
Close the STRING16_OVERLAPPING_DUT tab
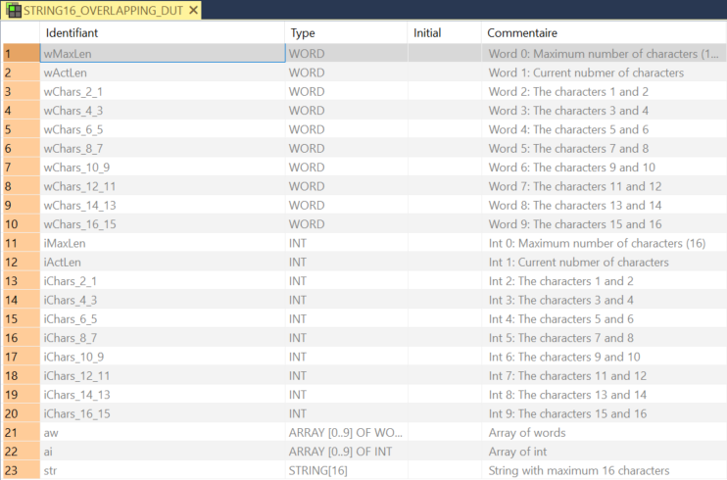[193, 11]
